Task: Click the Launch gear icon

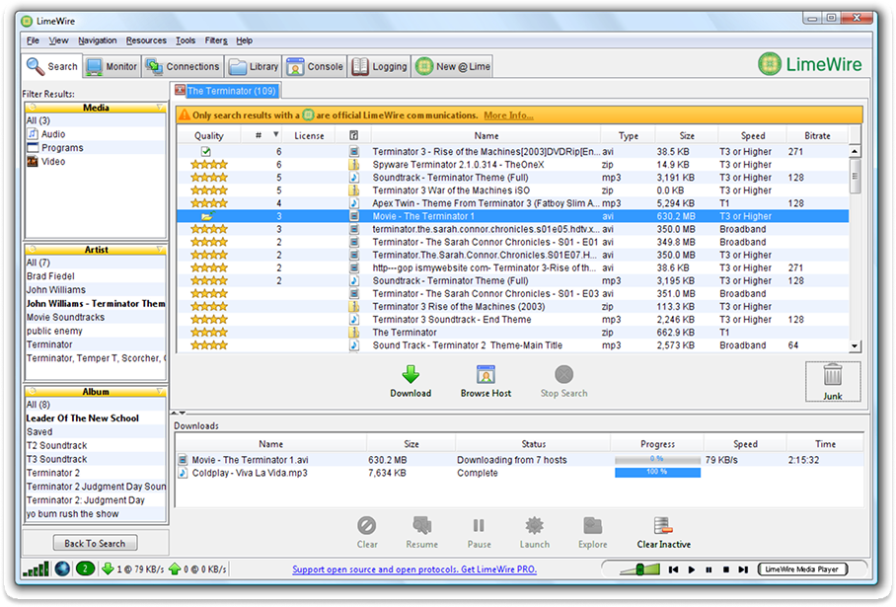Action: [534, 525]
